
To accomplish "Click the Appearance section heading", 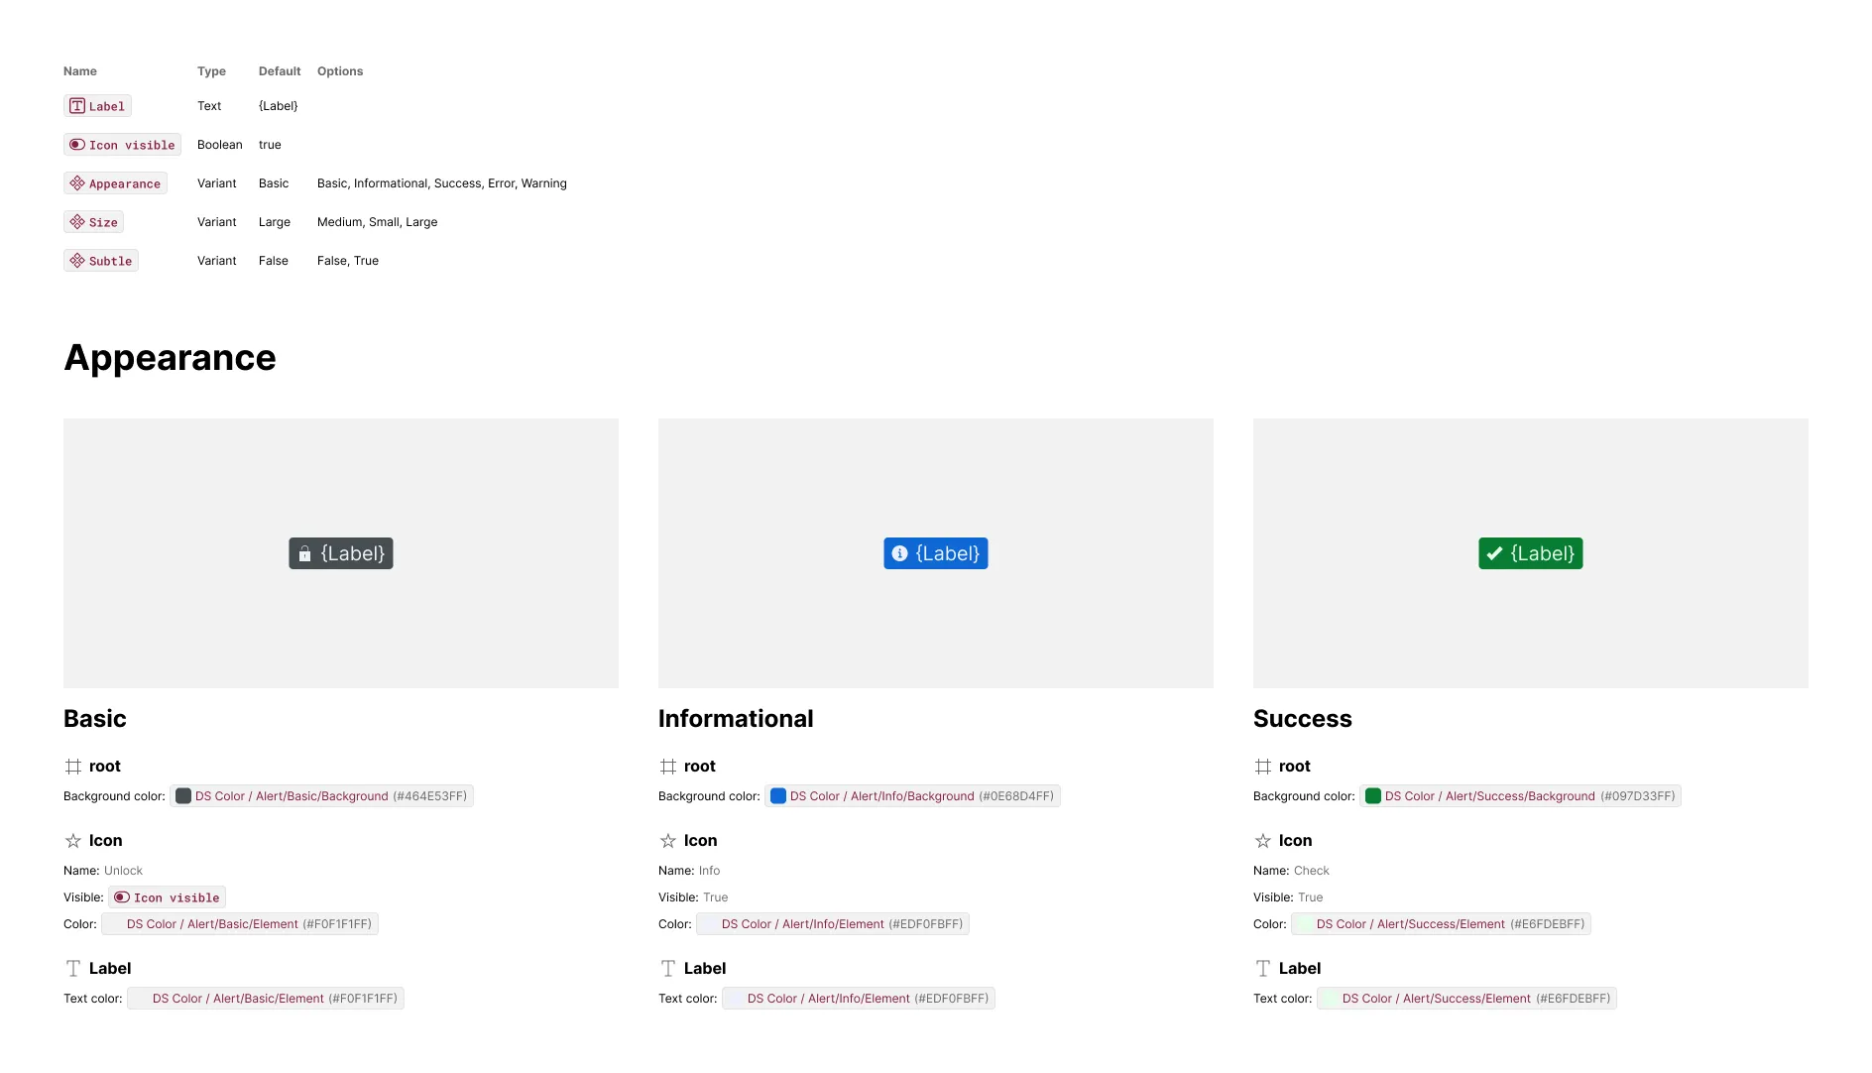I will (170, 358).
